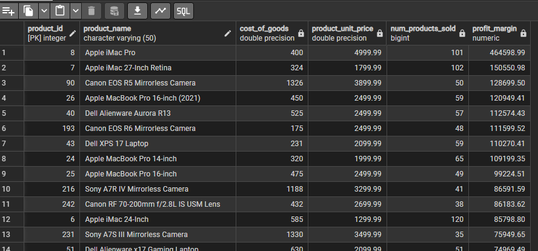538x251 pixels.
Task: Click the Dell Alienware Aurora R13 cell
Action: [158, 113]
